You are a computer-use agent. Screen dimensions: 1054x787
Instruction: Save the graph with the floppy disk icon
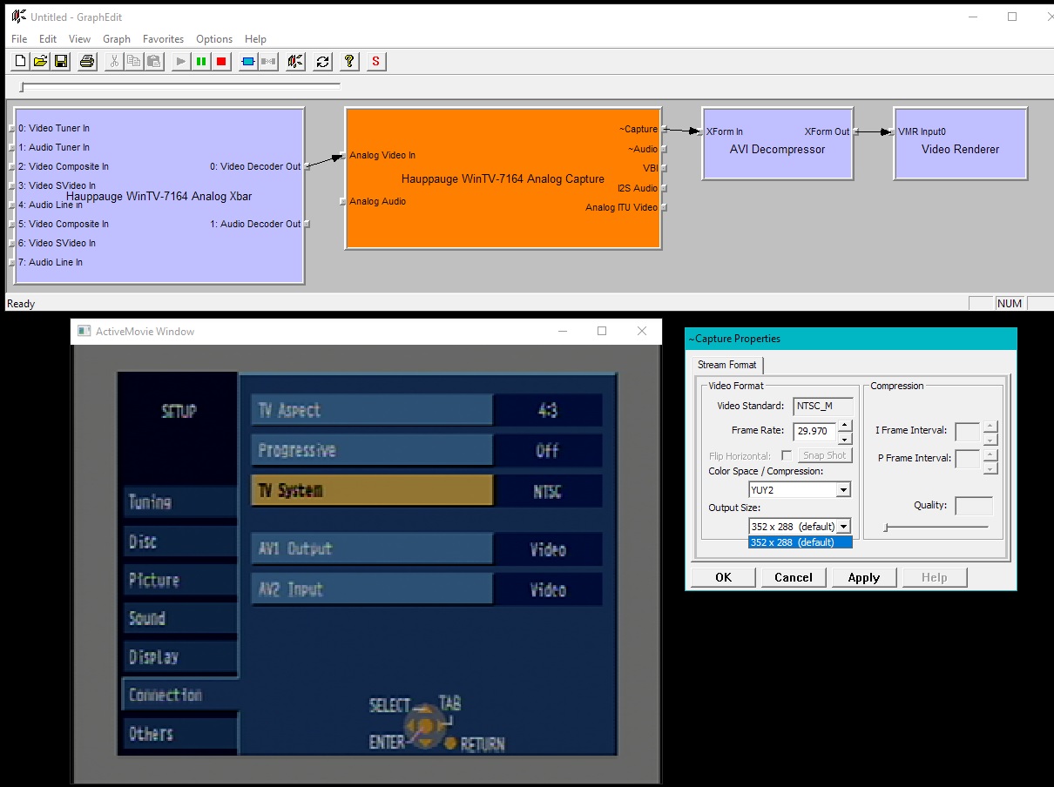pyautogui.click(x=61, y=61)
